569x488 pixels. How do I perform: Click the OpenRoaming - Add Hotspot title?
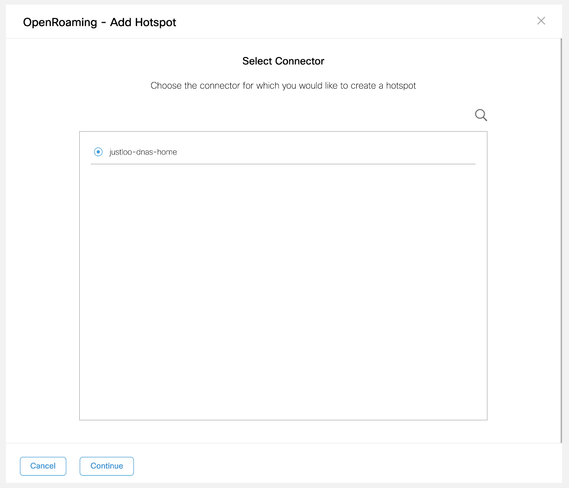tap(100, 22)
